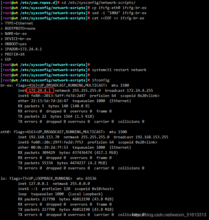Image resolution: width=209 pixels, height=220 pixels.
Task: Click the 'br-ex:' interface name
Action: (7, 85)
